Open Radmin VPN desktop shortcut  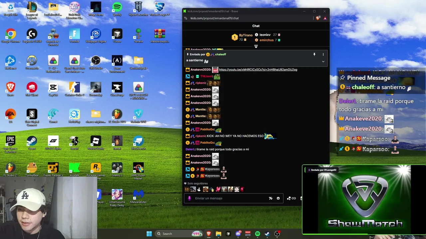138,116
